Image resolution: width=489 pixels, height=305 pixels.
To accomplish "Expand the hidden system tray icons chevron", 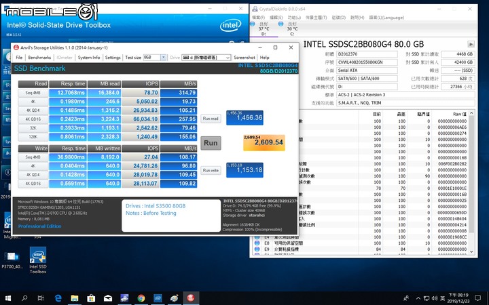I will tap(418, 298).
